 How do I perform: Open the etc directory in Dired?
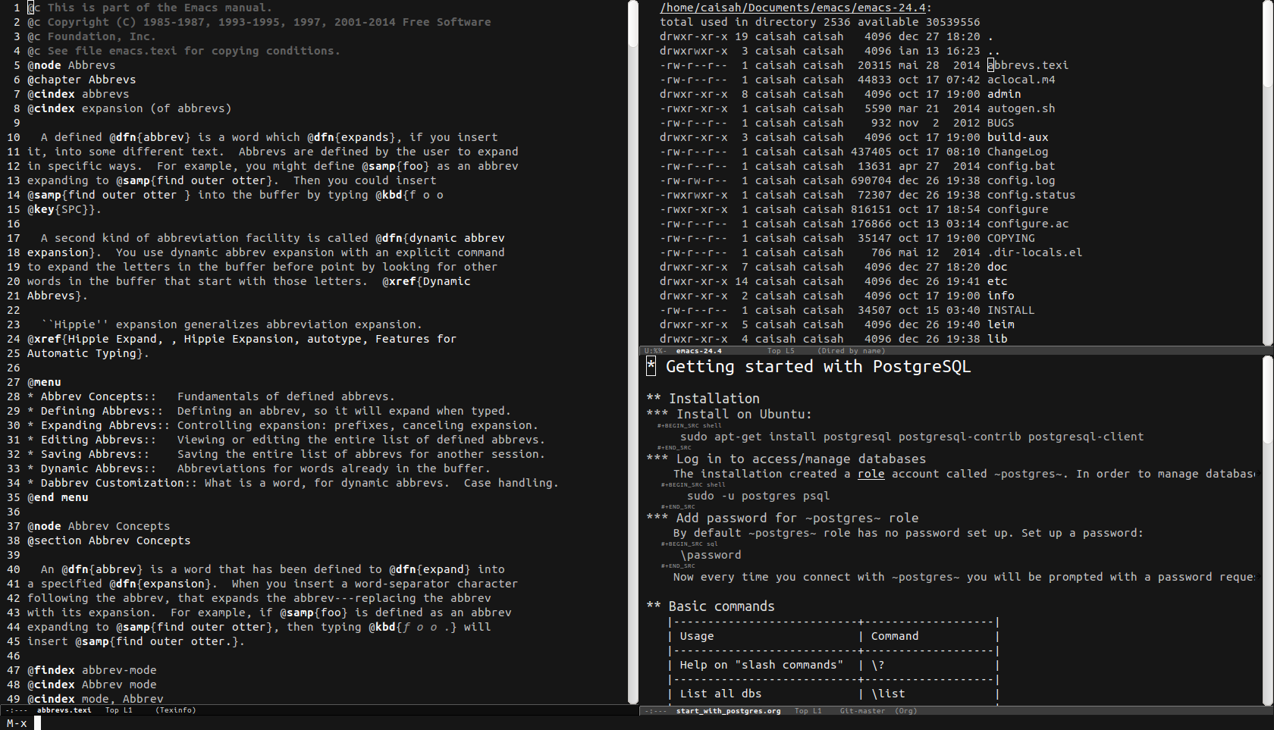[x=997, y=281]
